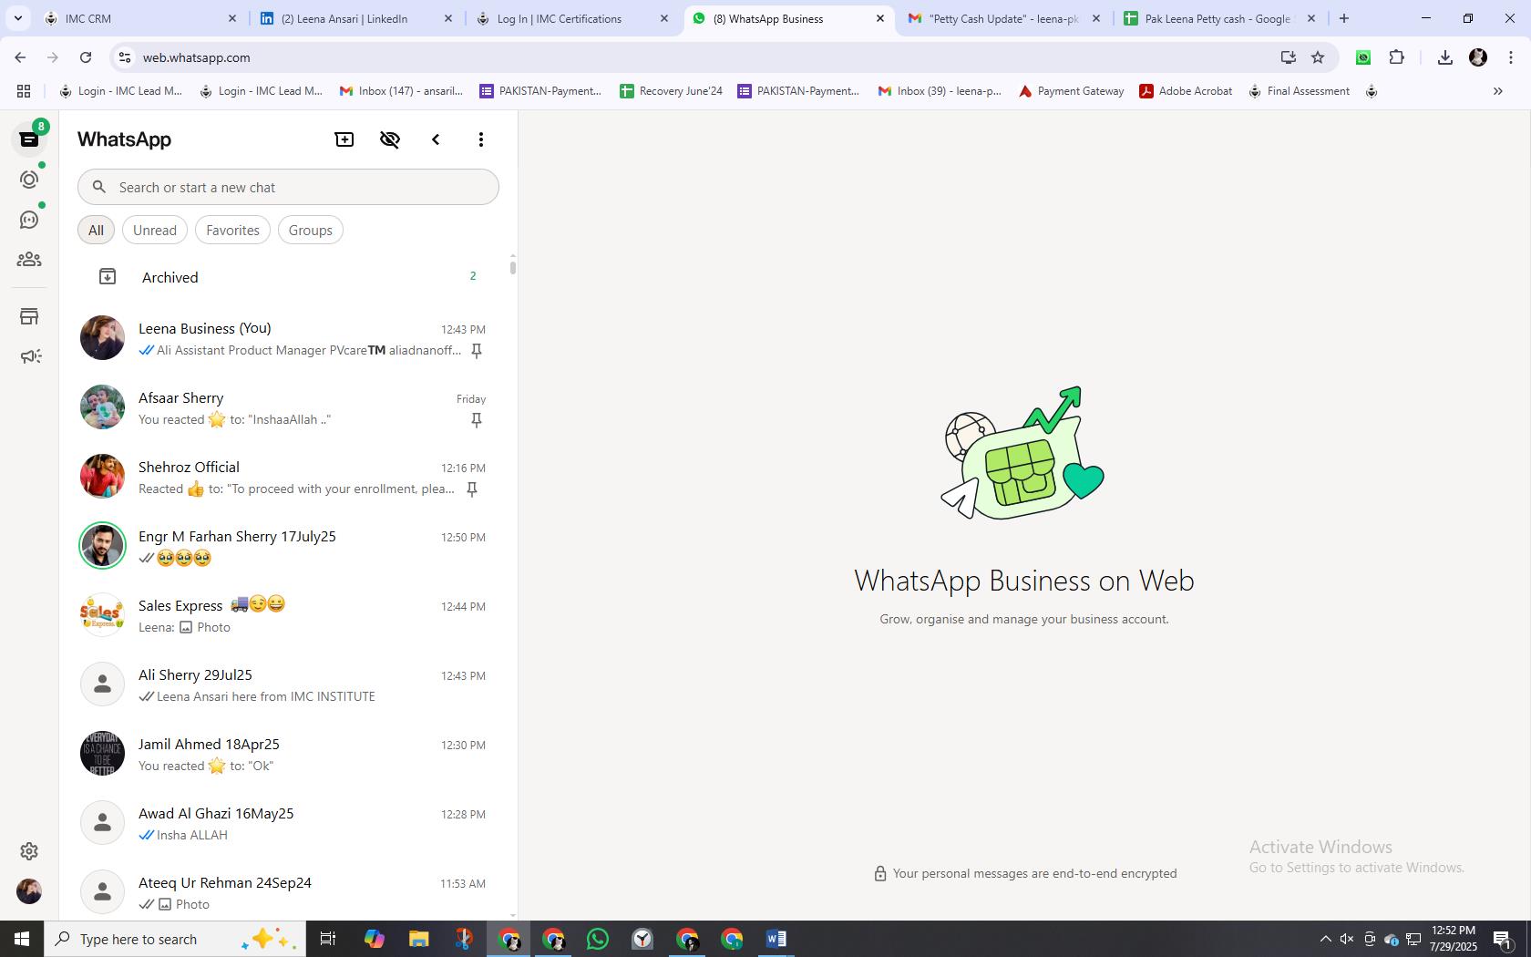Viewport: 1531px width, 957px height.
Task: Open Shehroz Official chat
Action: [x=288, y=477]
